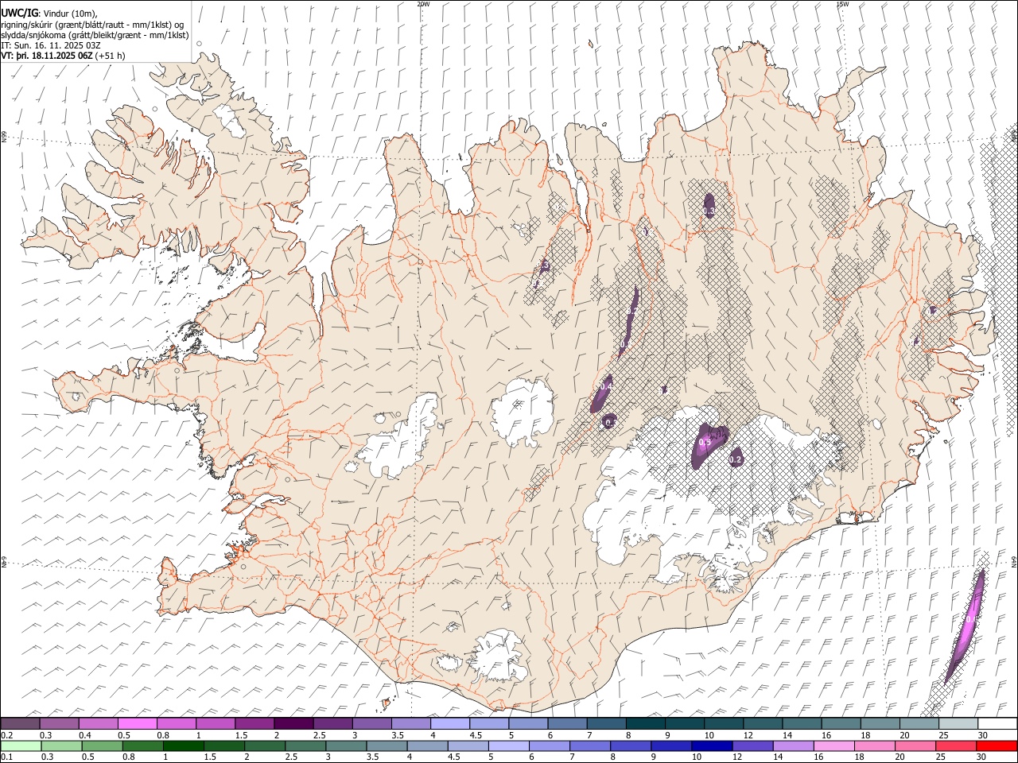Pick the darkest purple 2–2.5 snow legend swatch
The width and height of the screenshot is (1018, 763).
point(293,723)
